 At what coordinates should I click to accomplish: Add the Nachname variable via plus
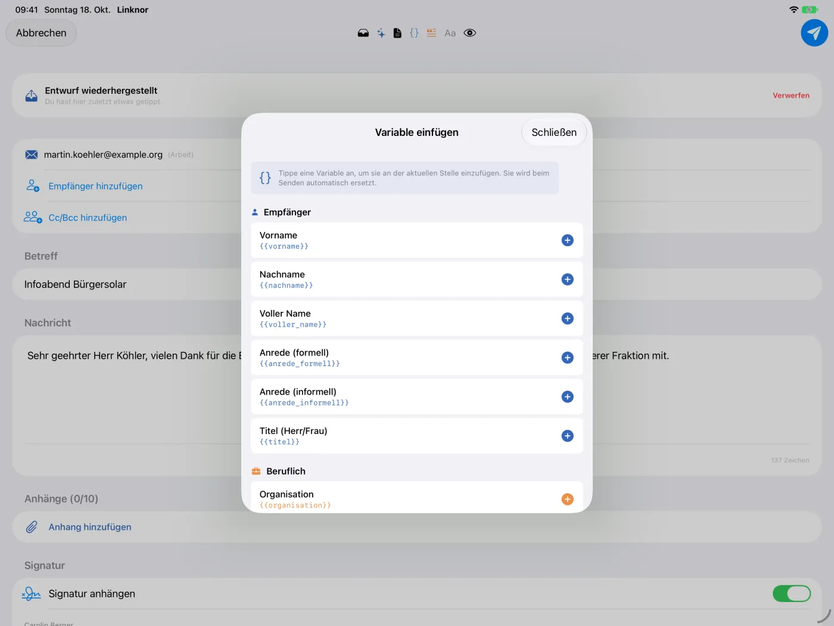[x=567, y=280]
